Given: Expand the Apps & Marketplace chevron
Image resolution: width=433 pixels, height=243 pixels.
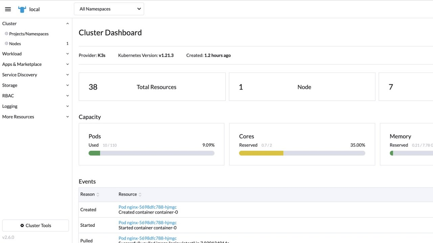Looking at the screenshot, I should pyautogui.click(x=67, y=64).
